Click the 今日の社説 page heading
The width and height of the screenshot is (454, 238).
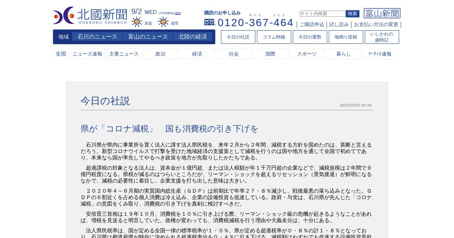pyautogui.click(x=105, y=101)
